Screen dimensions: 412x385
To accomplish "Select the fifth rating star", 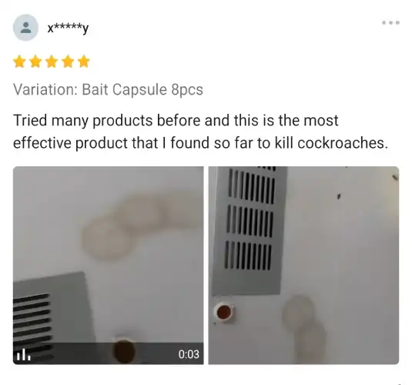I will point(84,62).
